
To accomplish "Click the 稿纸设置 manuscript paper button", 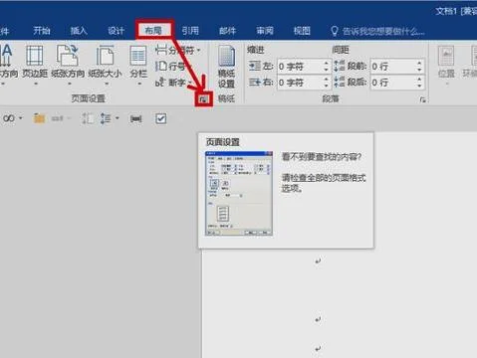I will pos(226,67).
